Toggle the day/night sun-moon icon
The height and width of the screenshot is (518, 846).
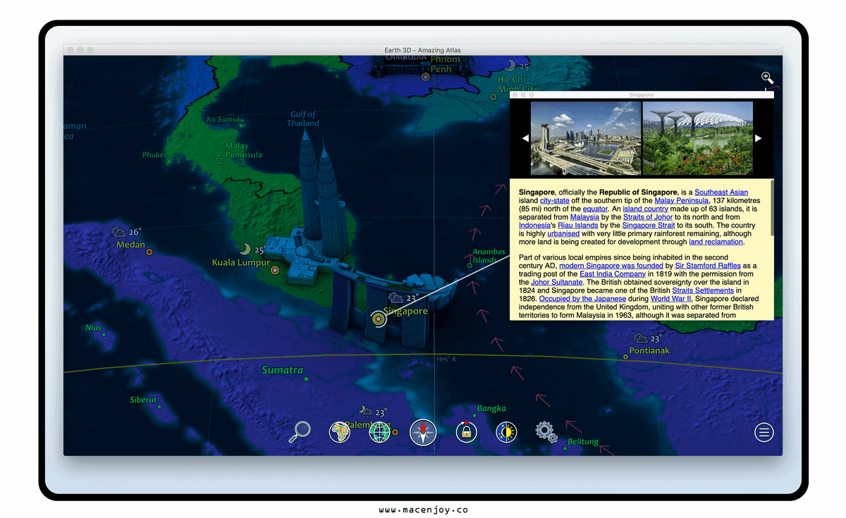click(x=506, y=431)
